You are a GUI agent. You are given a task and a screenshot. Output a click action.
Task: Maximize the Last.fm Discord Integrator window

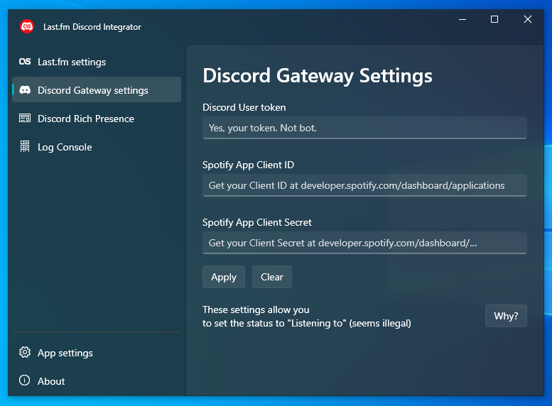pos(494,19)
